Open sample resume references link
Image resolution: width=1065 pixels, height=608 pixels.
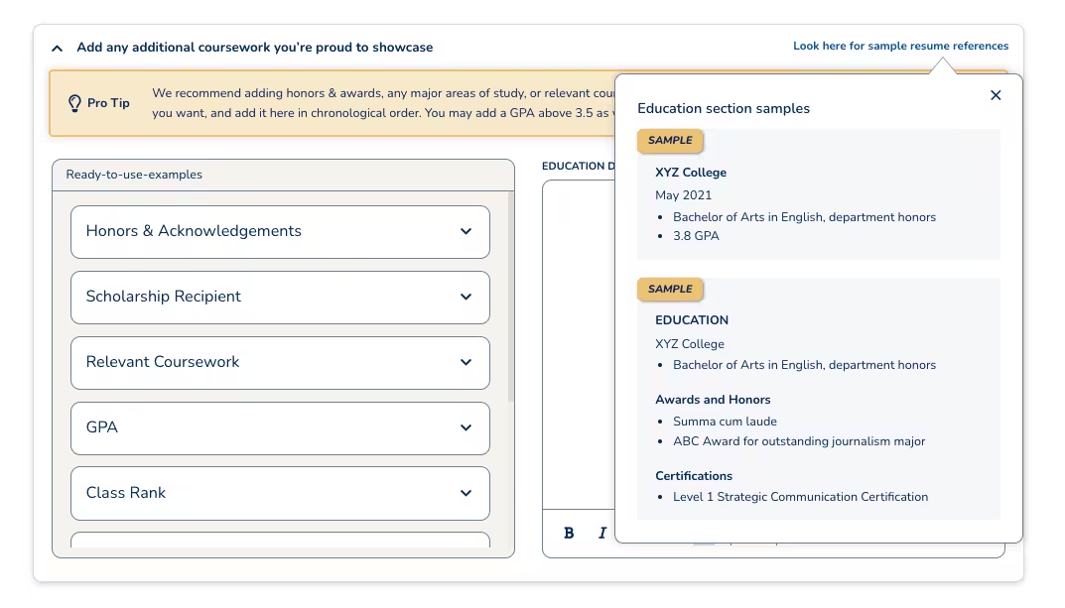899,46
